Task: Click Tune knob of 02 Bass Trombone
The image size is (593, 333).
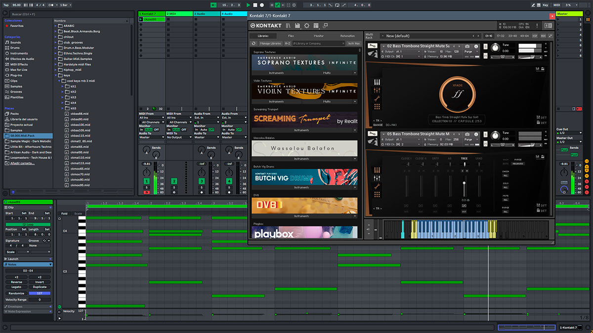Action: point(495,47)
